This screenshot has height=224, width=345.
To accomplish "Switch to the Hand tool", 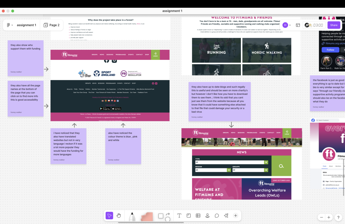I will coord(119,216).
